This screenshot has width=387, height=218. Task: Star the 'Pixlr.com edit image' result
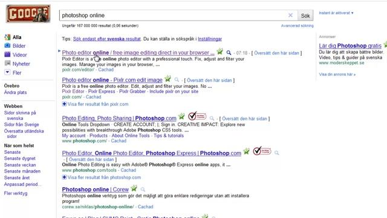168,79
